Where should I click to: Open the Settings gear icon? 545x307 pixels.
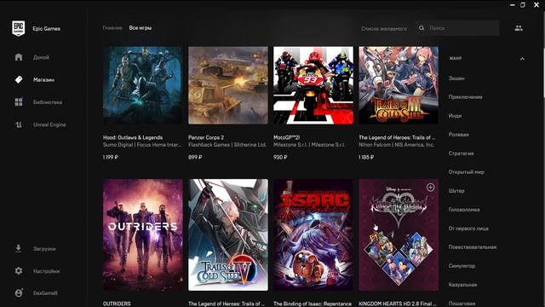tap(19, 271)
